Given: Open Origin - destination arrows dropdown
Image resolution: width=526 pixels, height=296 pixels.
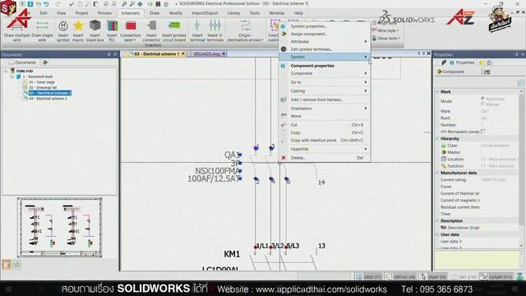Looking at the screenshot, I should (245, 31).
